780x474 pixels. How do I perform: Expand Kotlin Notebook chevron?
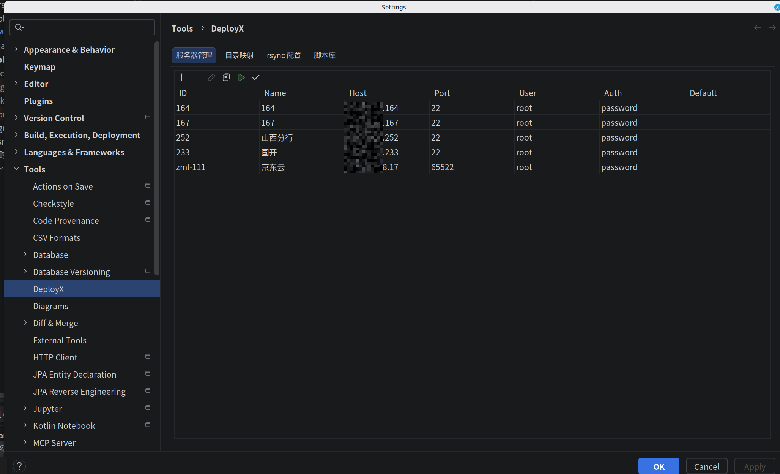click(25, 425)
